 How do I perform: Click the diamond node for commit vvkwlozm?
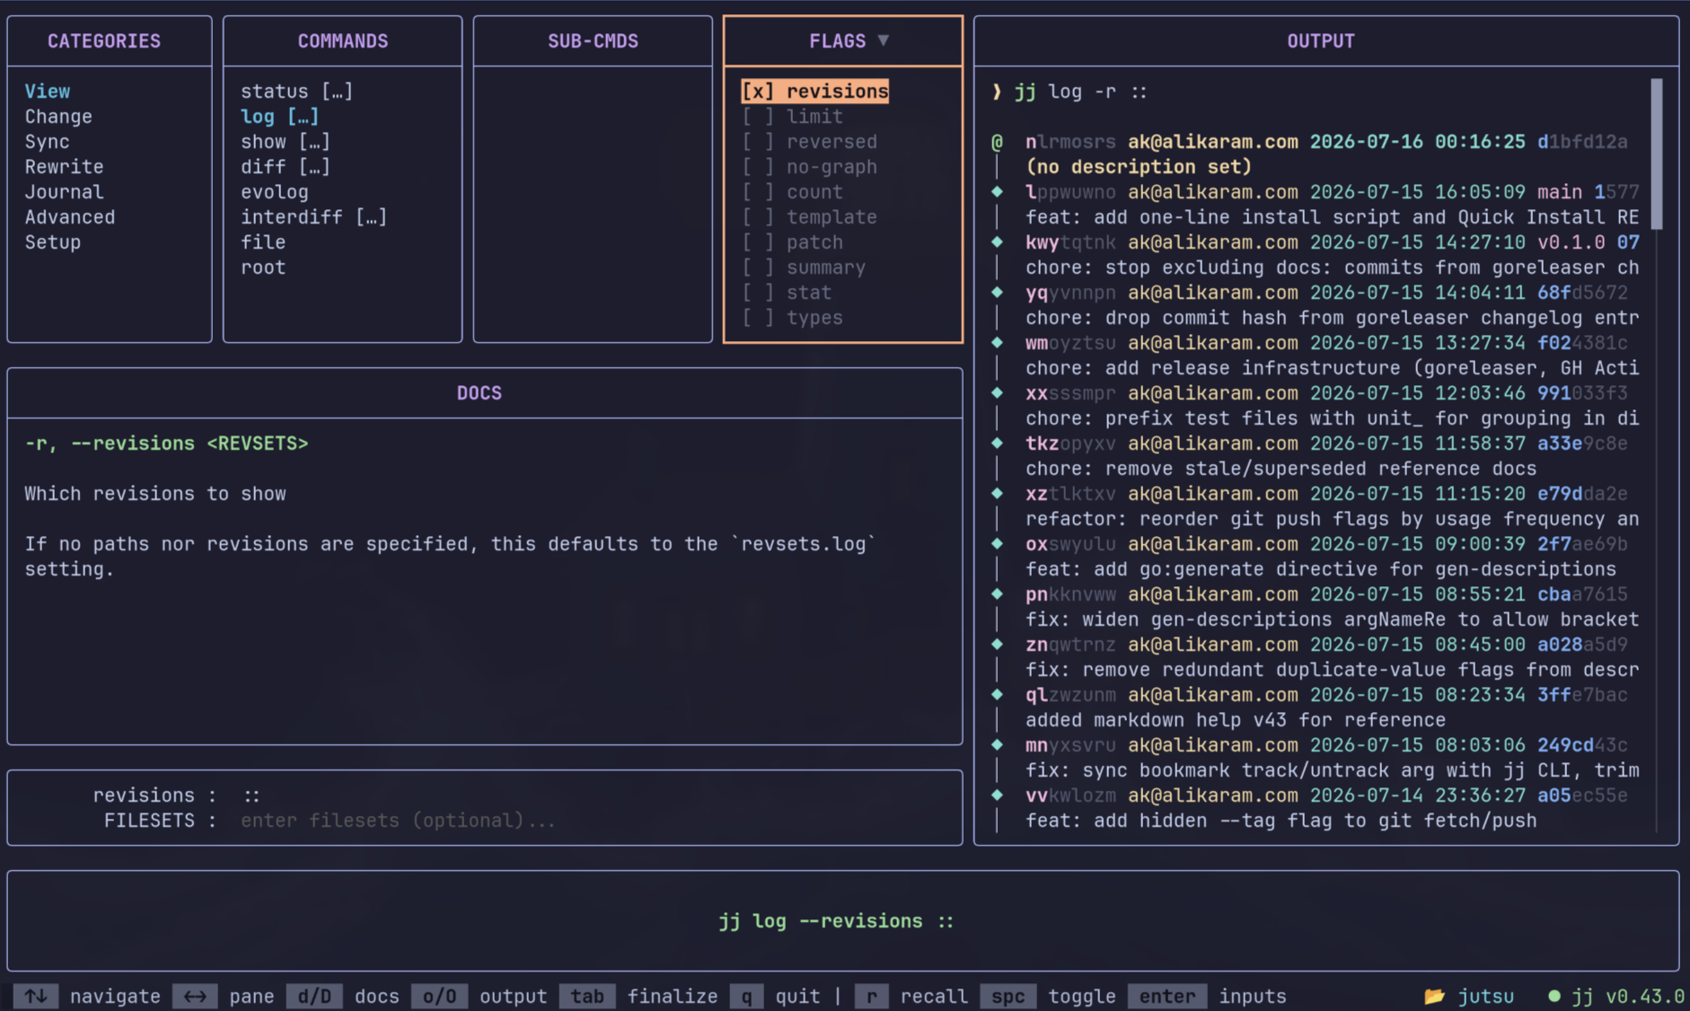(x=997, y=795)
